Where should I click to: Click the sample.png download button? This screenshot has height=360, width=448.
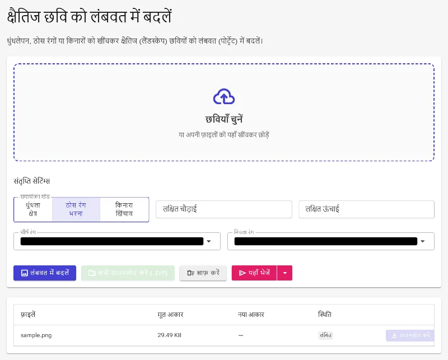(x=410, y=335)
